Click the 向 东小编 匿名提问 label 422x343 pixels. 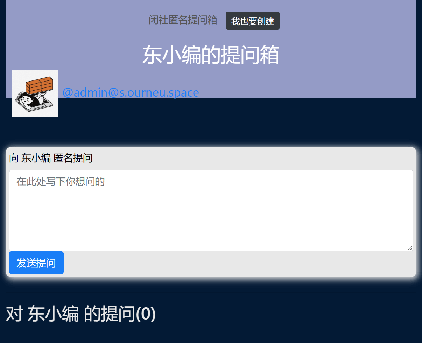pyautogui.click(x=51, y=158)
